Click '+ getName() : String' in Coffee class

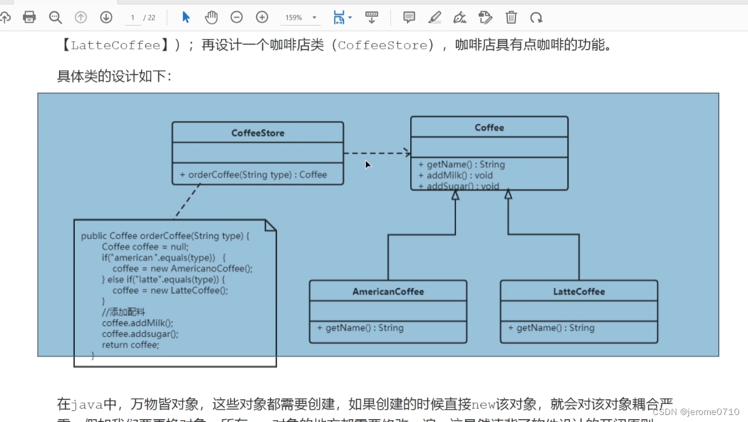(x=462, y=165)
